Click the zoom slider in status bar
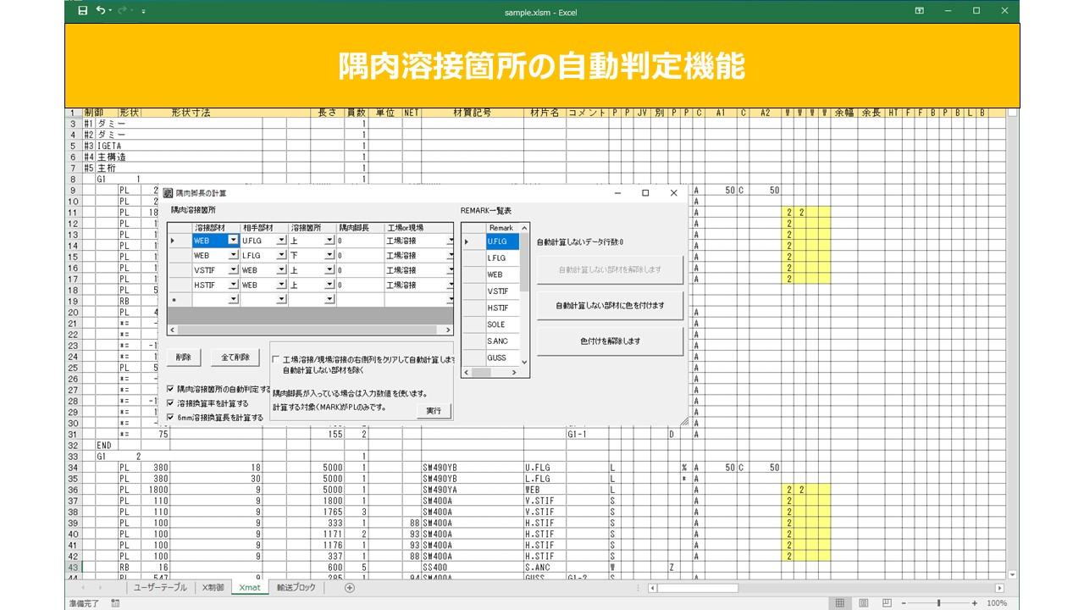 pos(940,603)
